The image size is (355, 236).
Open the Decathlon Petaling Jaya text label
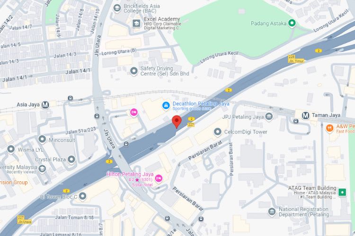[201, 104]
